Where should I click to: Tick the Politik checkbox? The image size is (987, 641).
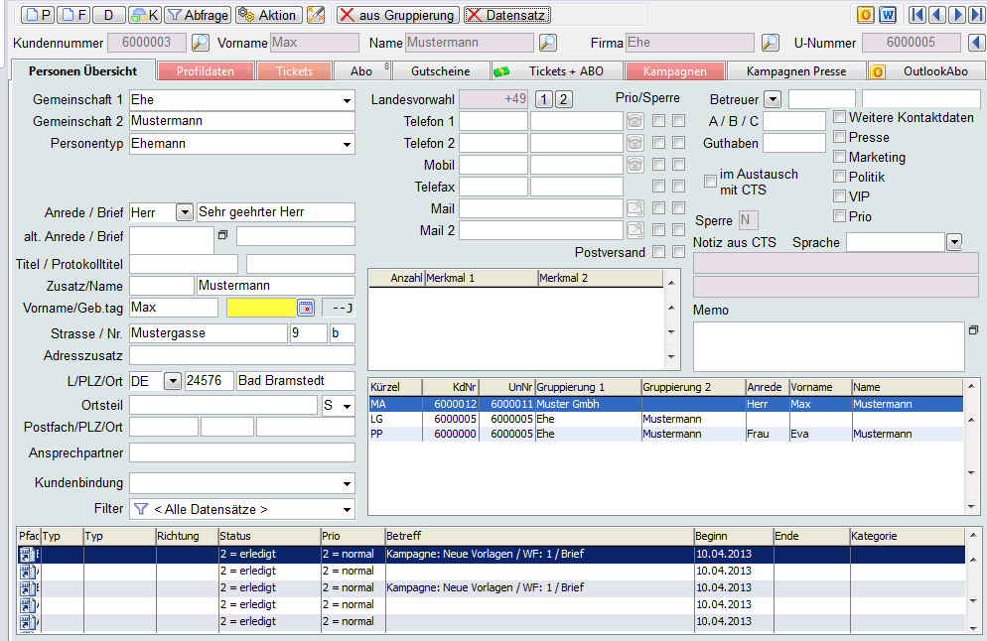839,177
